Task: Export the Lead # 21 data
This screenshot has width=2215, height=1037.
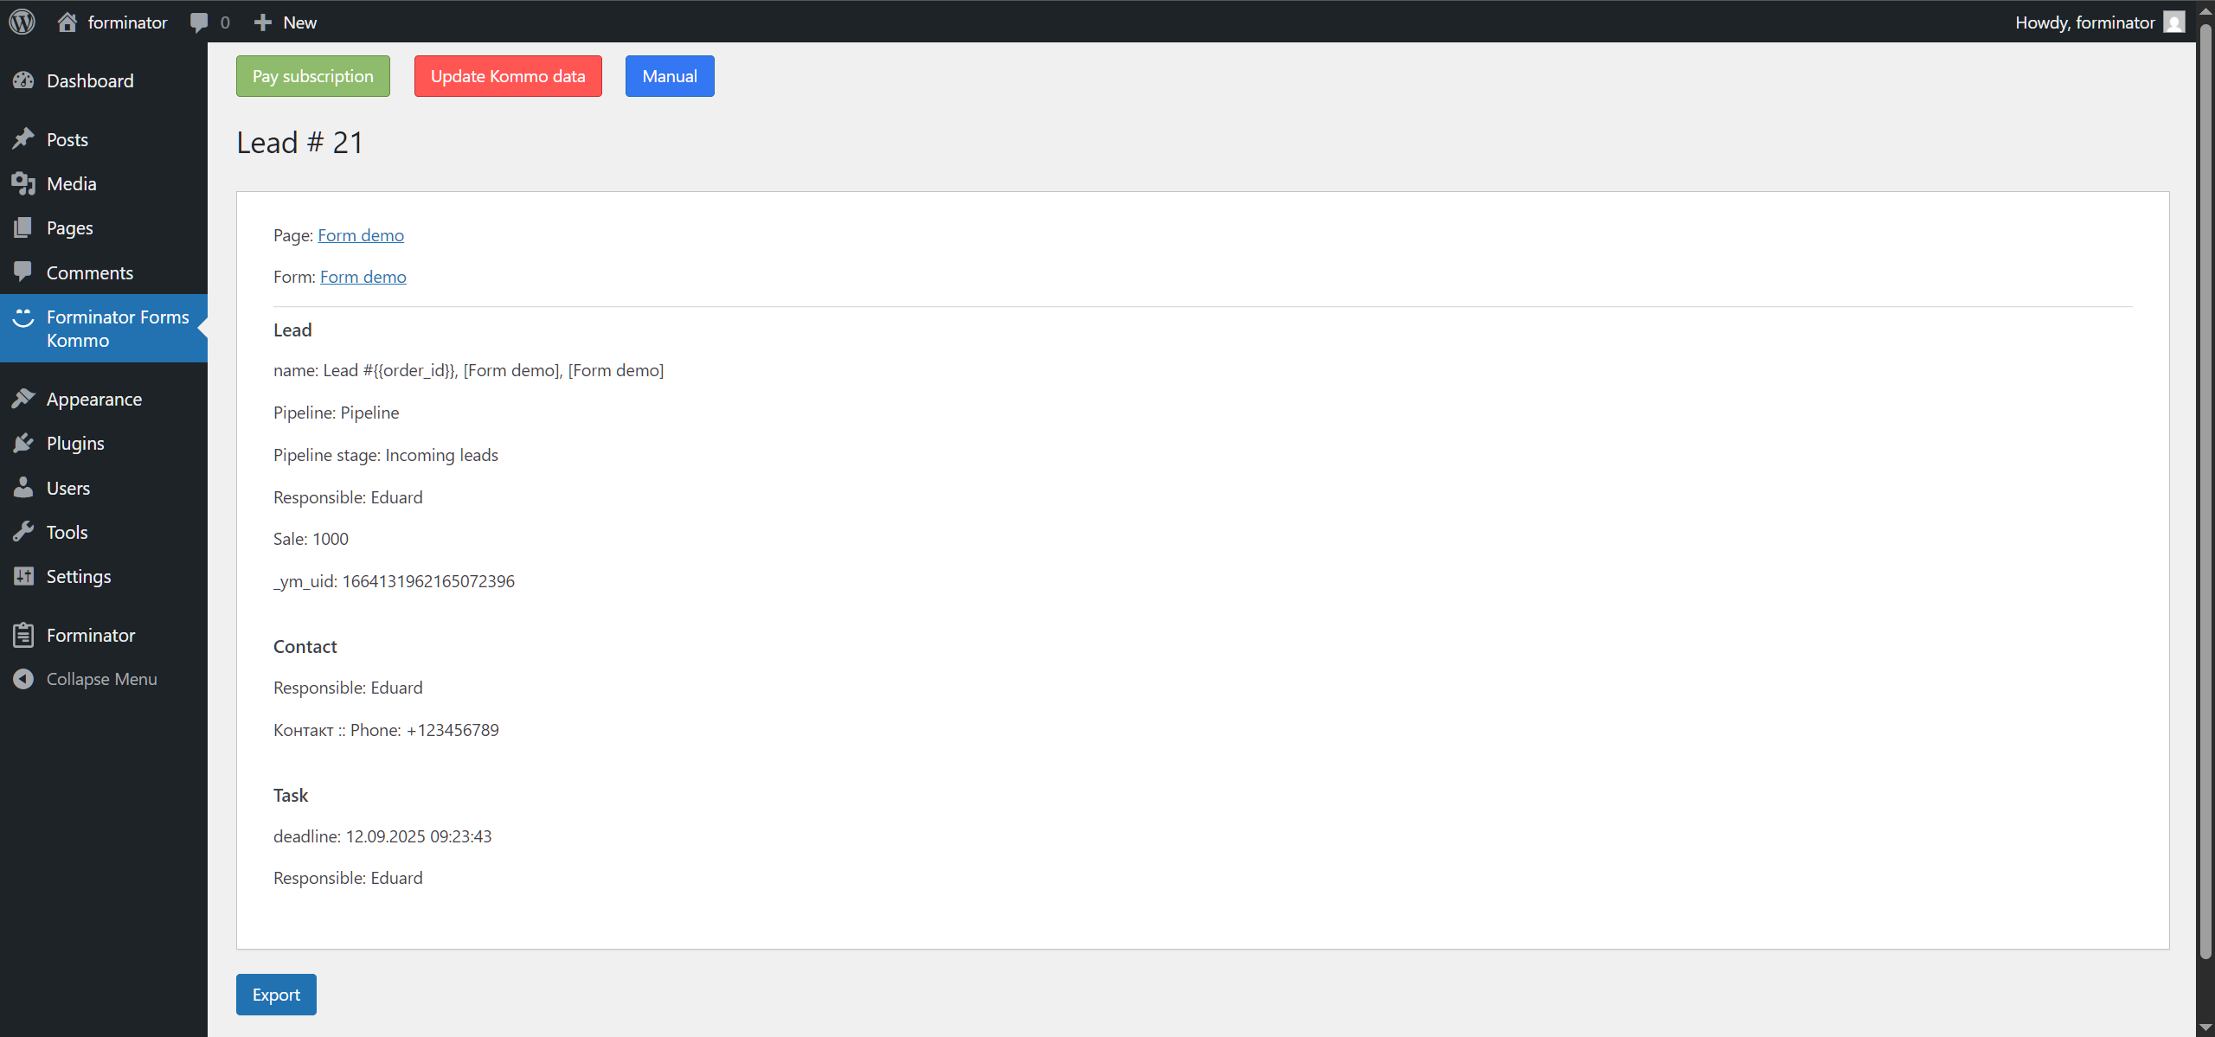Action: (x=275, y=994)
